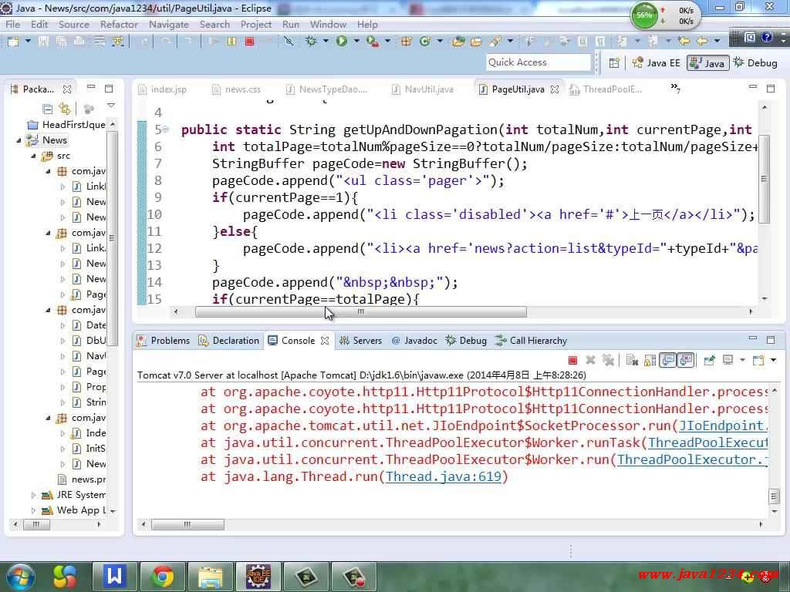Open Windows Explorer folder on taskbar
The width and height of the screenshot is (790, 592).
coord(210,577)
